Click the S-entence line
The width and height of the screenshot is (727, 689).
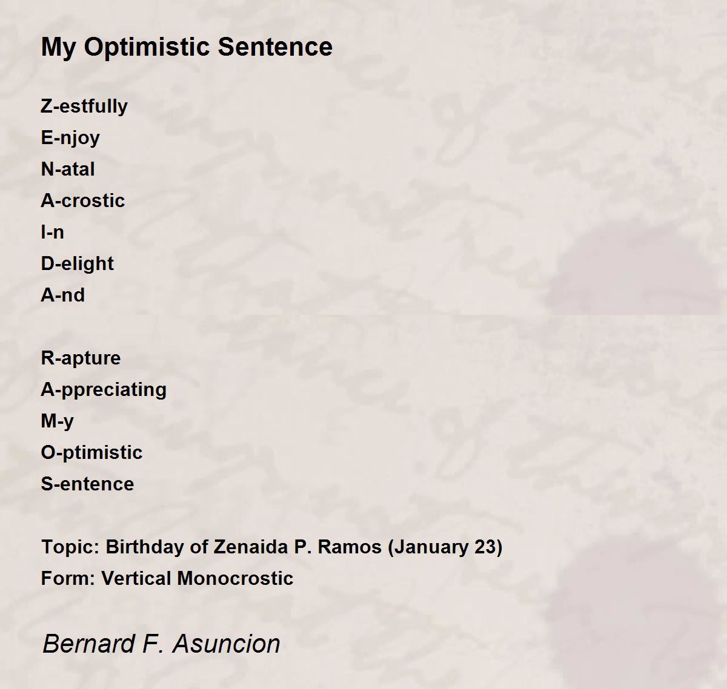tap(87, 484)
